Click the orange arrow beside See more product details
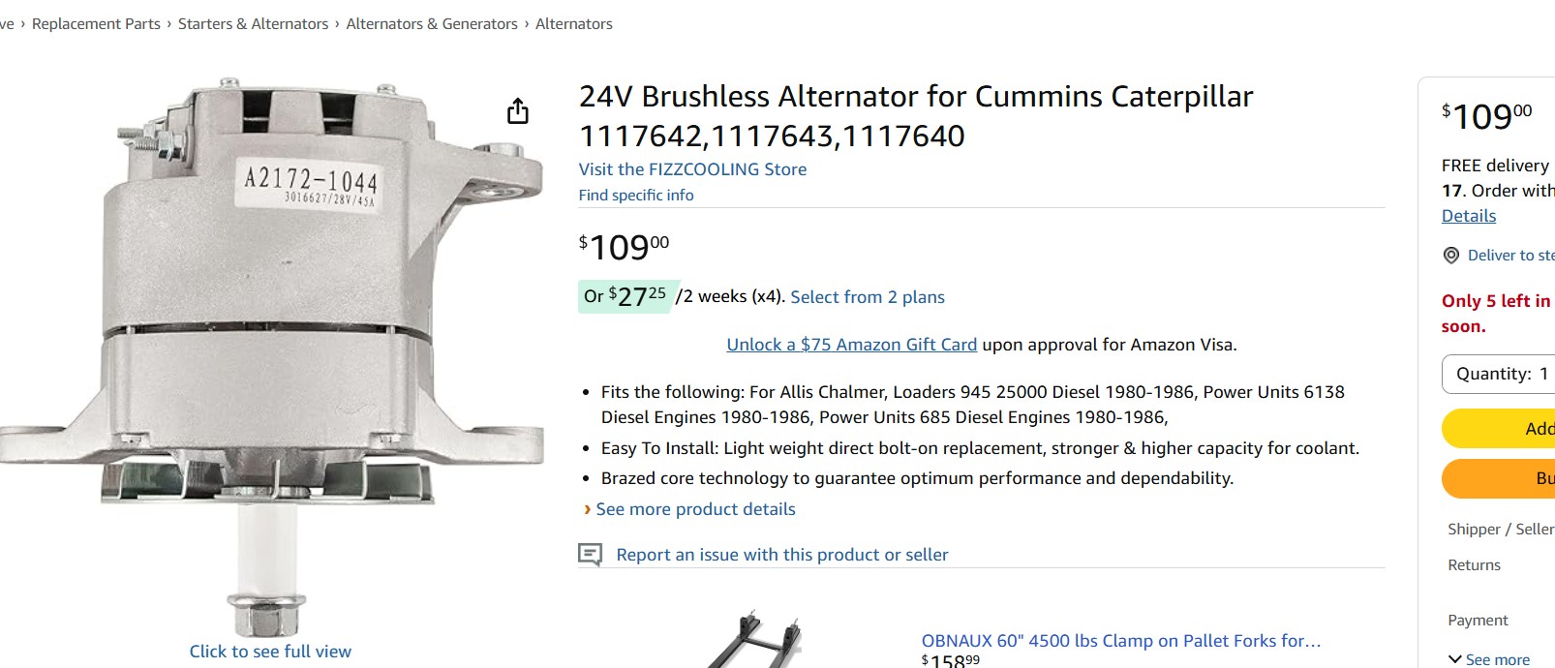The height and width of the screenshot is (668, 1555). click(587, 509)
